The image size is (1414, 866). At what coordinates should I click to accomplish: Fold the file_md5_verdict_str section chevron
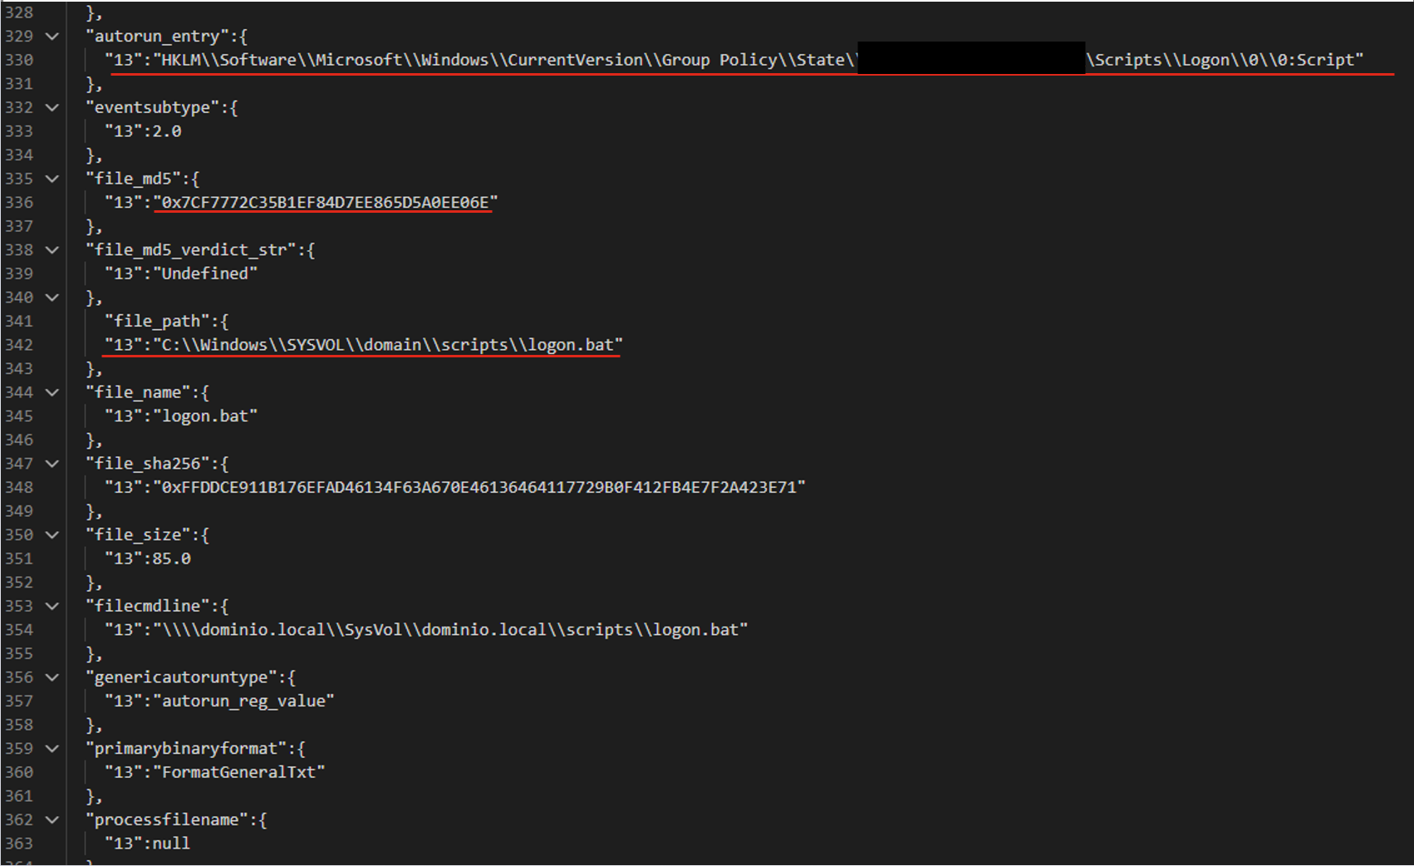click(52, 250)
